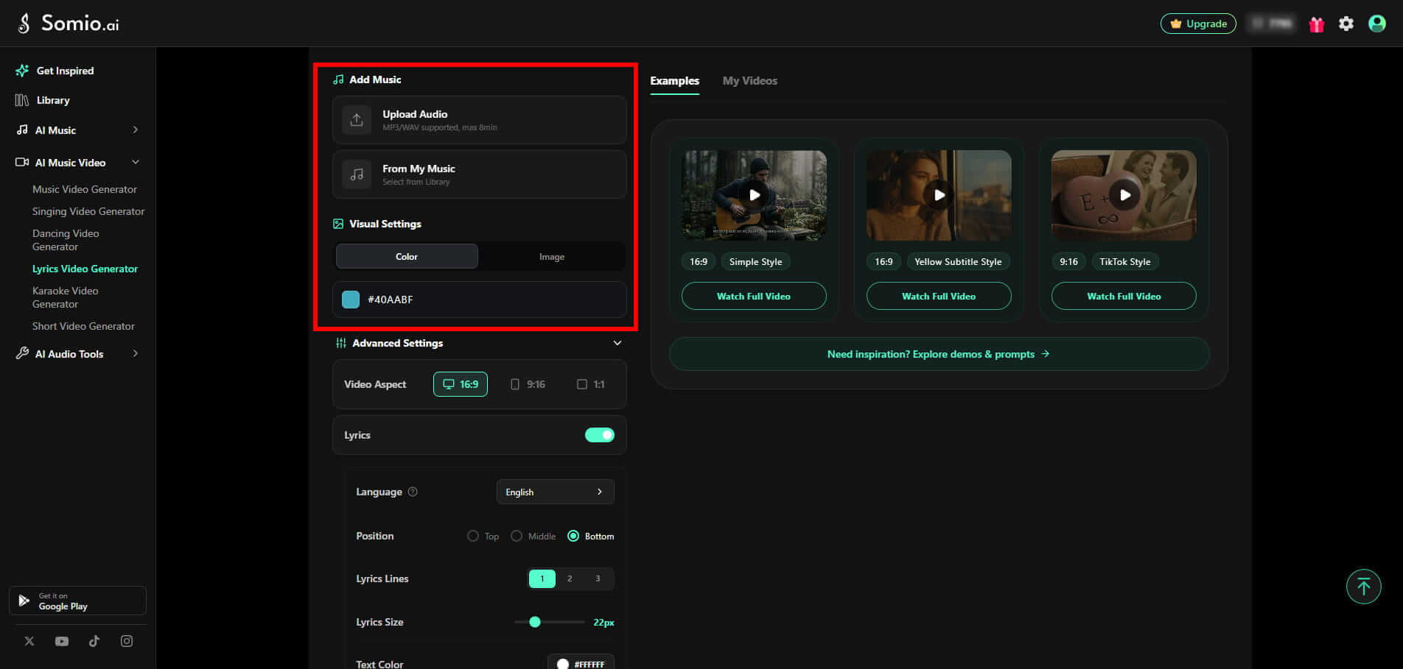
Task: Select 16:9 video aspect option
Action: coord(461,384)
